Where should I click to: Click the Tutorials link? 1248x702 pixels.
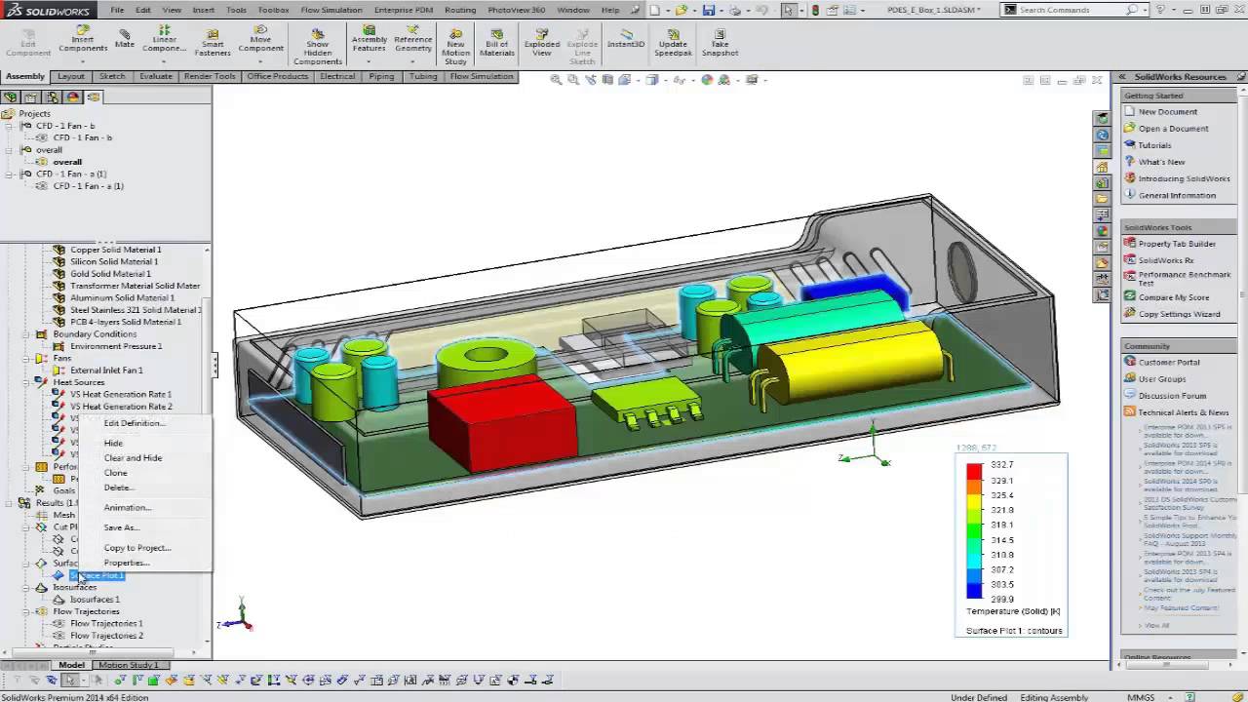click(x=1154, y=145)
